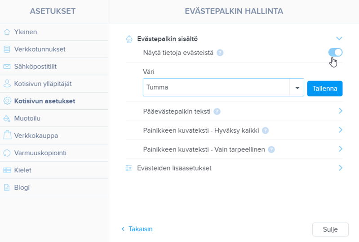Click the envelope icon for Sähköpostitilit
The image size is (359, 242).
7,67
